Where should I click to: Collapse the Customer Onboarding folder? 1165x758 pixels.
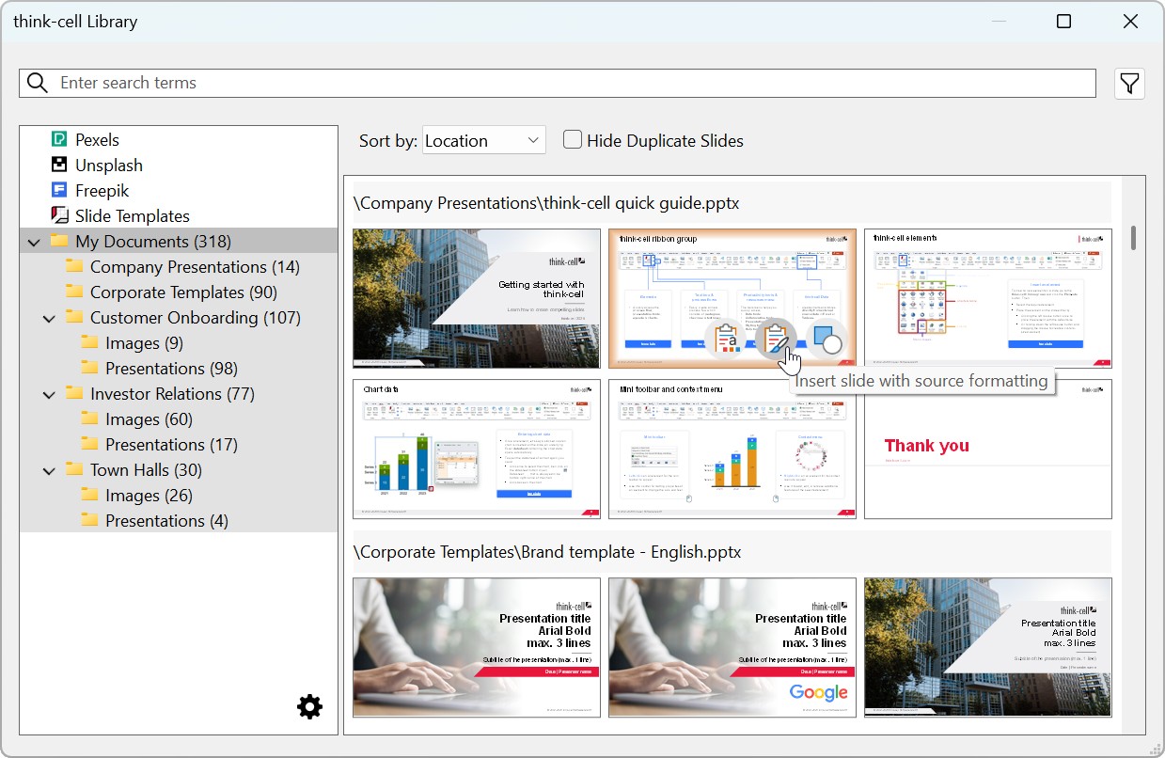pyautogui.click(x=49, y=318)
